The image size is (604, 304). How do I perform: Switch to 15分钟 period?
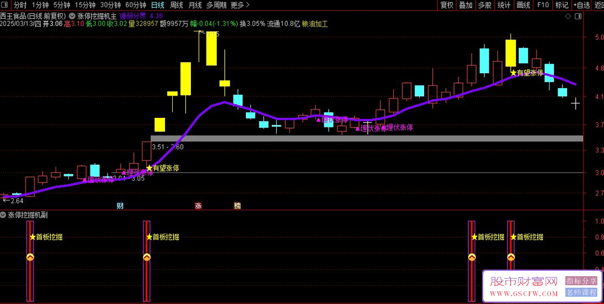[x=85, y=5]
